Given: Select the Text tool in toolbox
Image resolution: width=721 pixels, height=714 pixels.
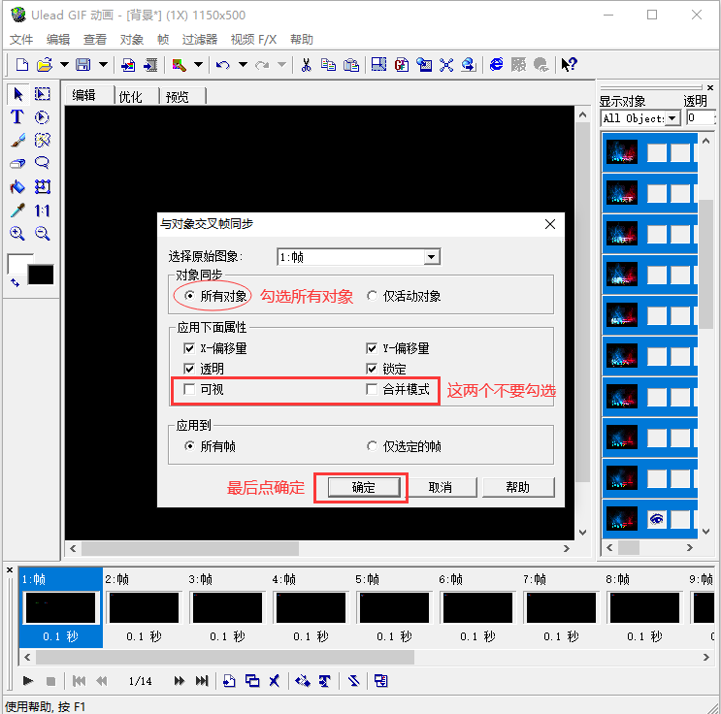Looking at the screenshot, I should [17, 117].
